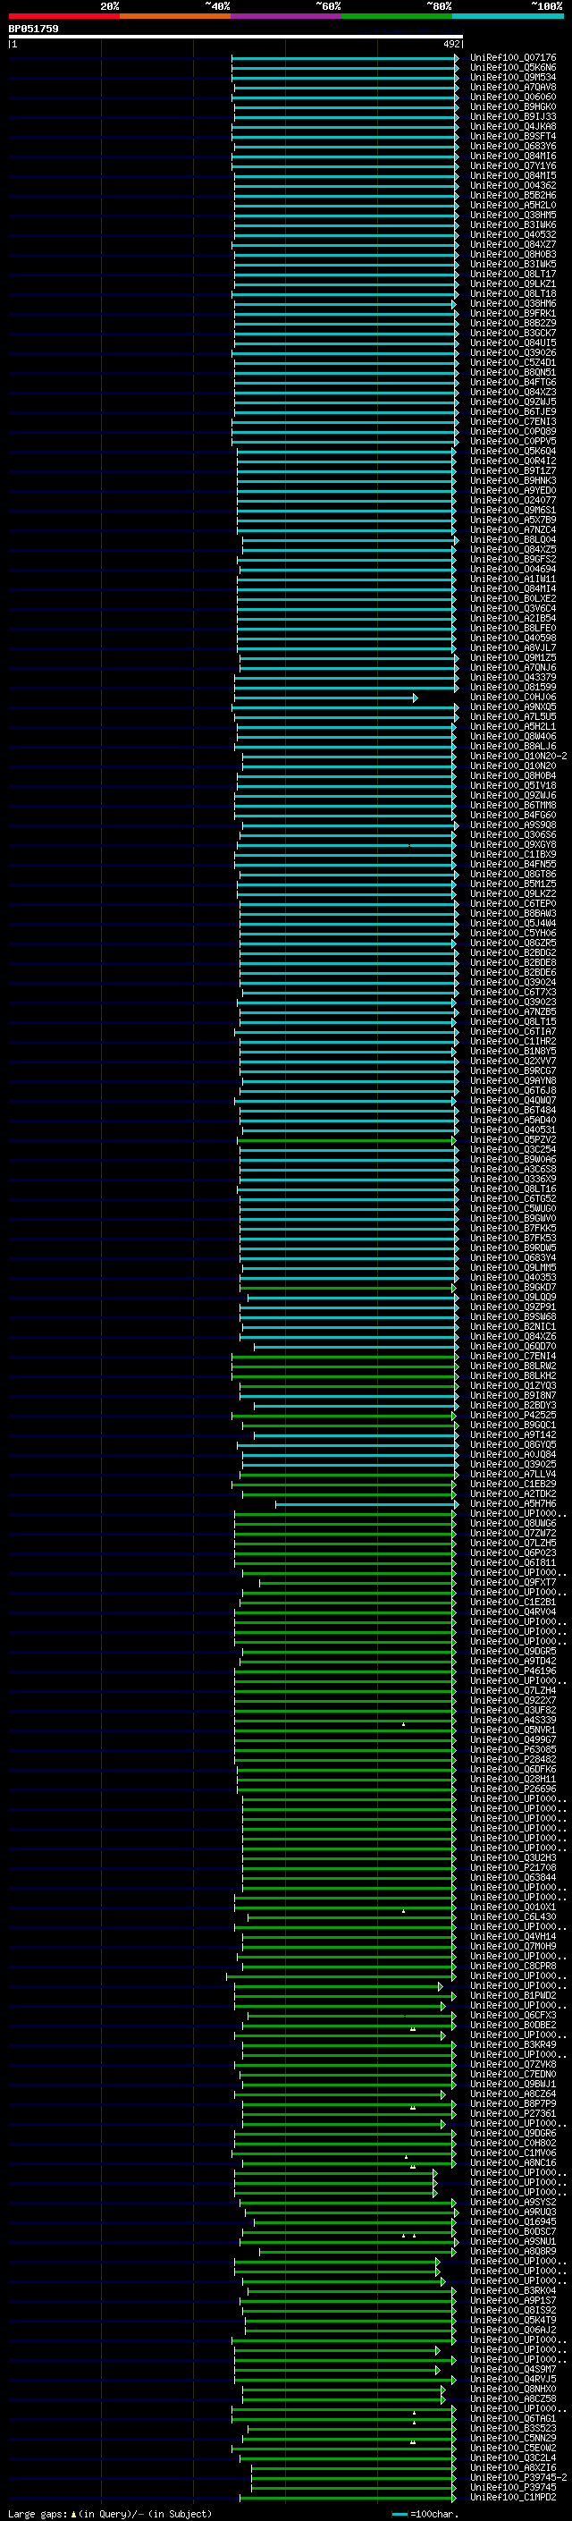
Task: Click the UniRef100_A5H2L0 label
Action: click(513, 206)
